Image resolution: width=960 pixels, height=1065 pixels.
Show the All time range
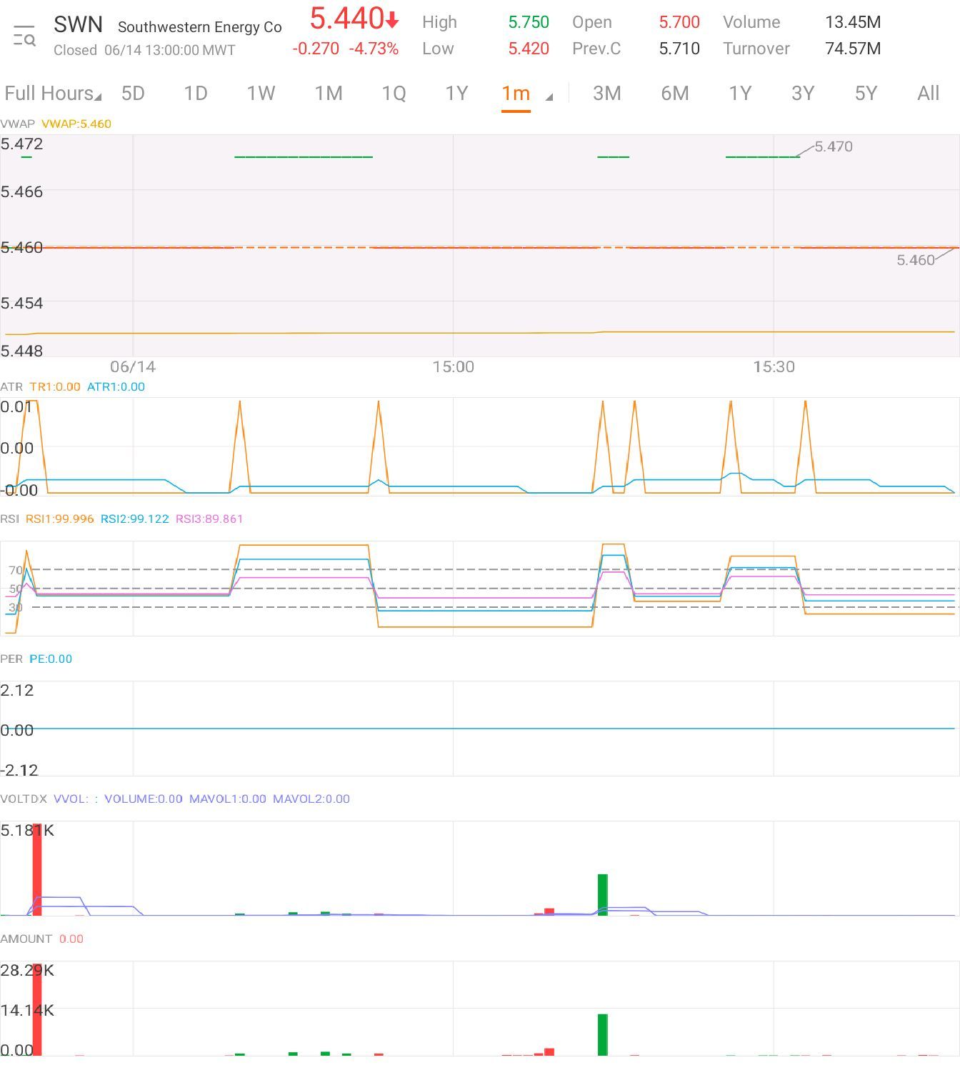[x=928, y=94]
